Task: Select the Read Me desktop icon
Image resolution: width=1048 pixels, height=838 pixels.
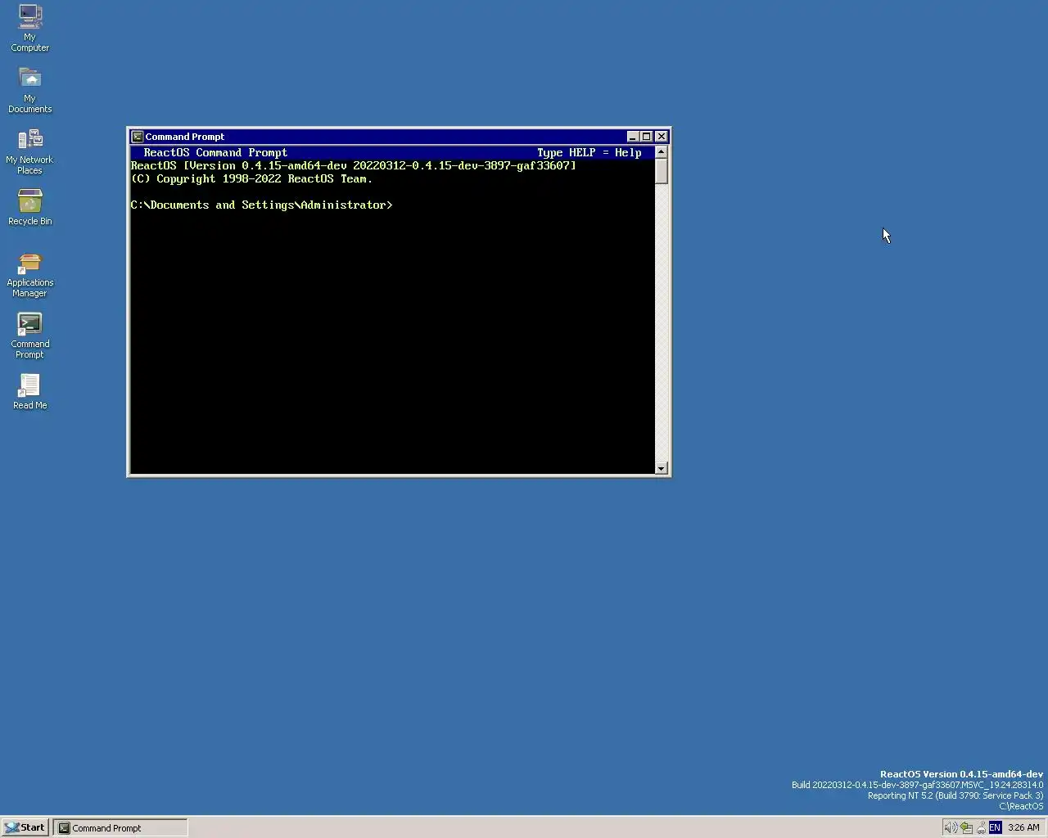Action: [x=29, y=391]
